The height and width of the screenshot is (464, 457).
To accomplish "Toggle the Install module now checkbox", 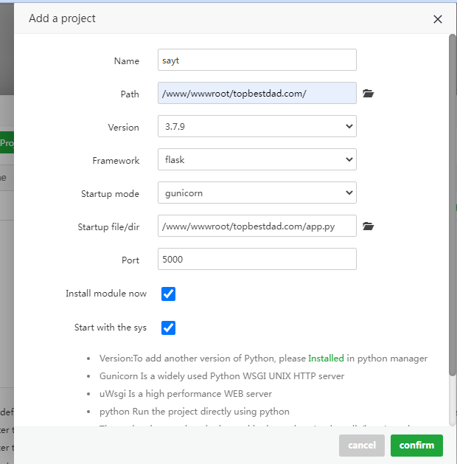I will pos(168,294).
